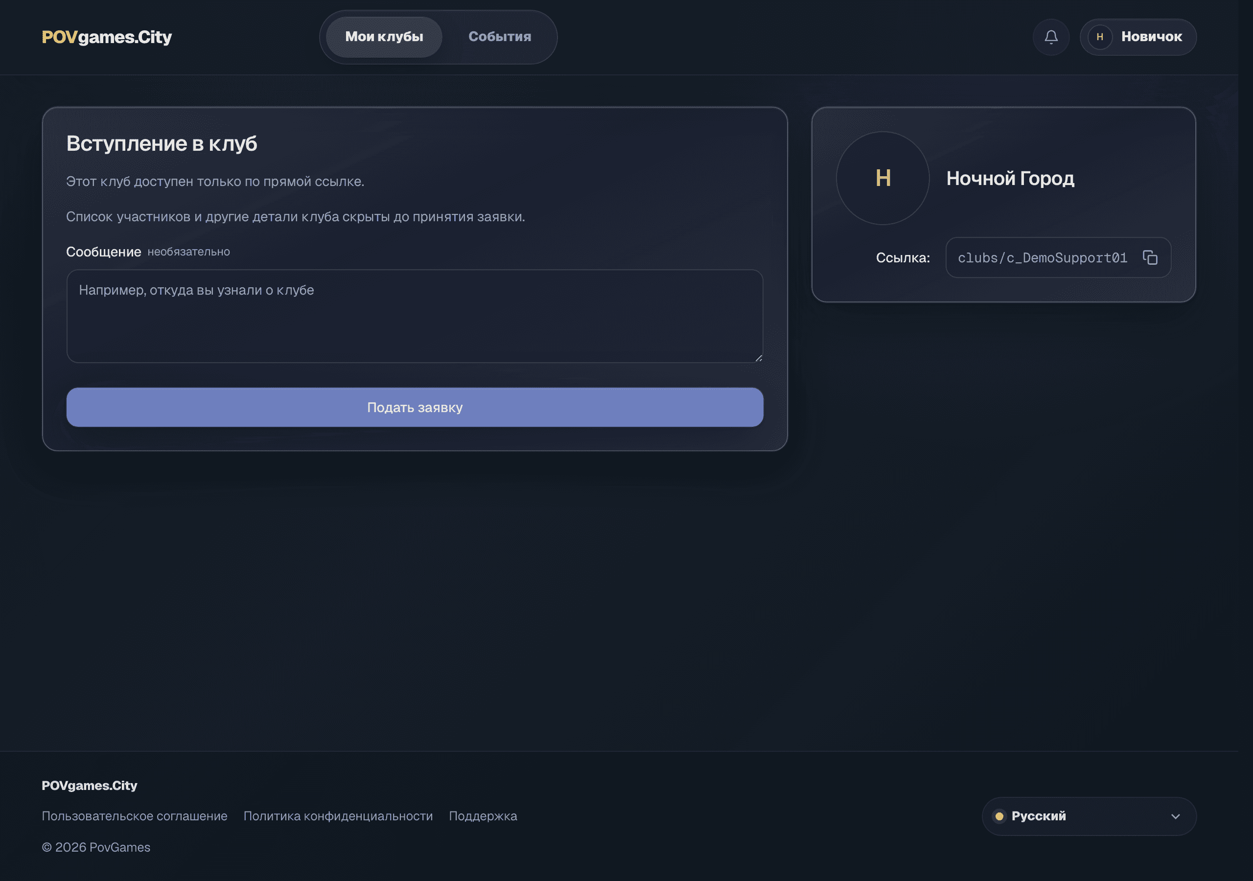Viewport: 1253px width, 881px height.
Task: Grab the textarea resize handle corner
Action: [758, 357]
